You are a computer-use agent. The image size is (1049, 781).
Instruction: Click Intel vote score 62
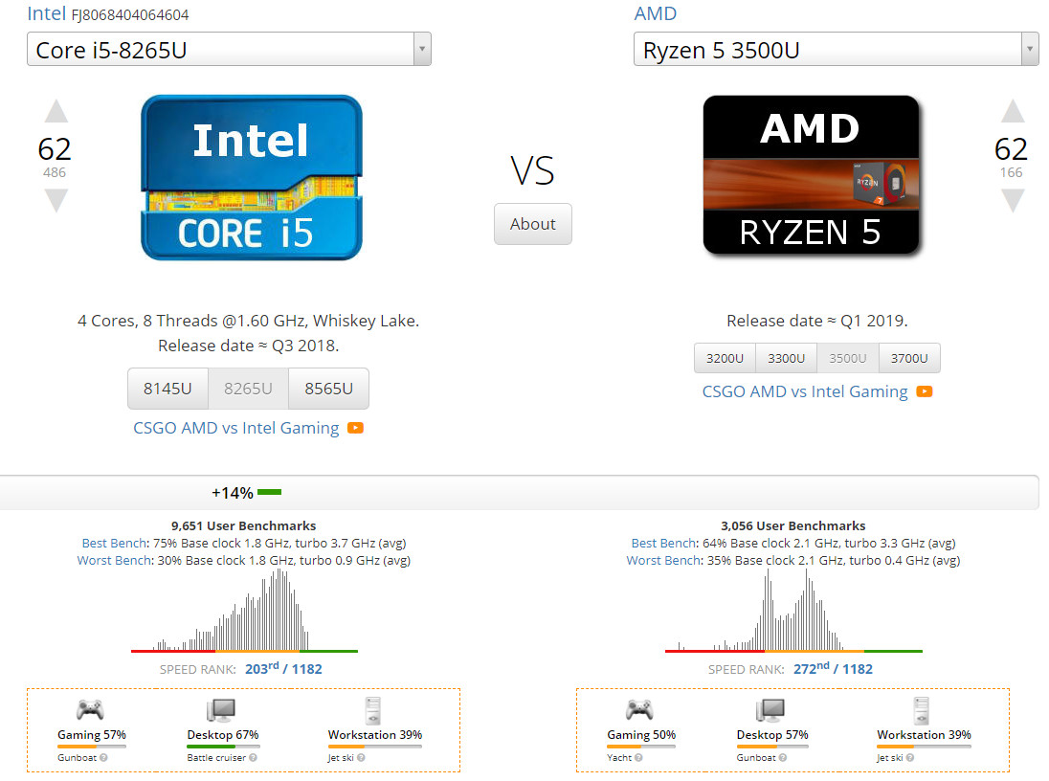pos(55,148)
